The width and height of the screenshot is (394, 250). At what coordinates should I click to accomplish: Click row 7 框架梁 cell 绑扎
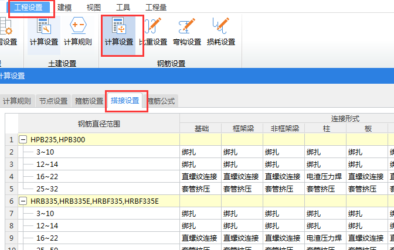click(x=242, y=213)
